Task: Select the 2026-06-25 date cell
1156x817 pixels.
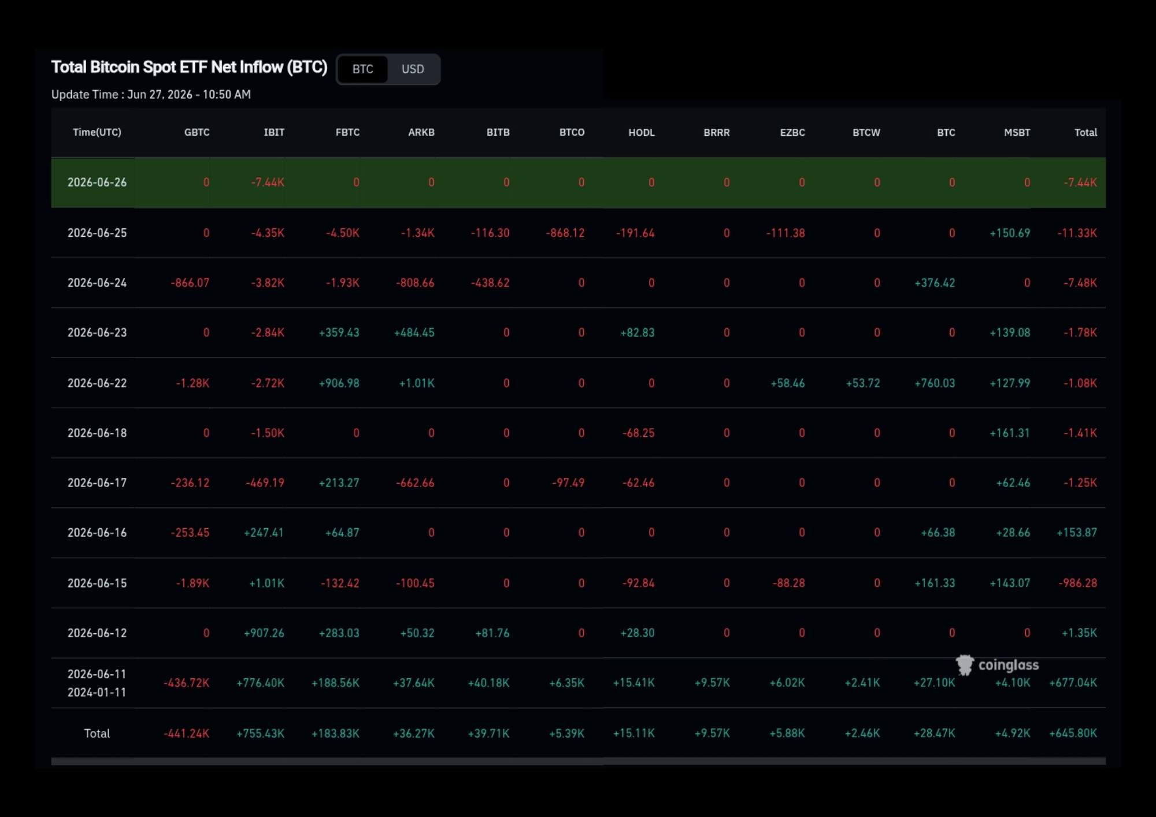Action: [97, 233]
